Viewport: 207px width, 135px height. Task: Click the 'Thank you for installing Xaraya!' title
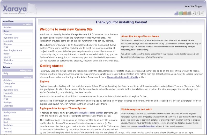(x=121, y=22)
